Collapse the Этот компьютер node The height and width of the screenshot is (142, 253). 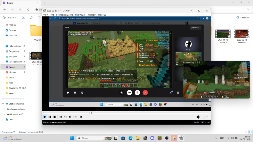coord(3,104)
